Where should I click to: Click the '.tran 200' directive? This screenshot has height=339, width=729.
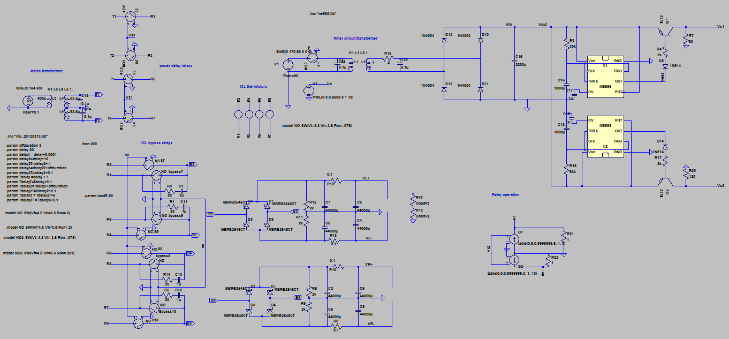point(89,144)
